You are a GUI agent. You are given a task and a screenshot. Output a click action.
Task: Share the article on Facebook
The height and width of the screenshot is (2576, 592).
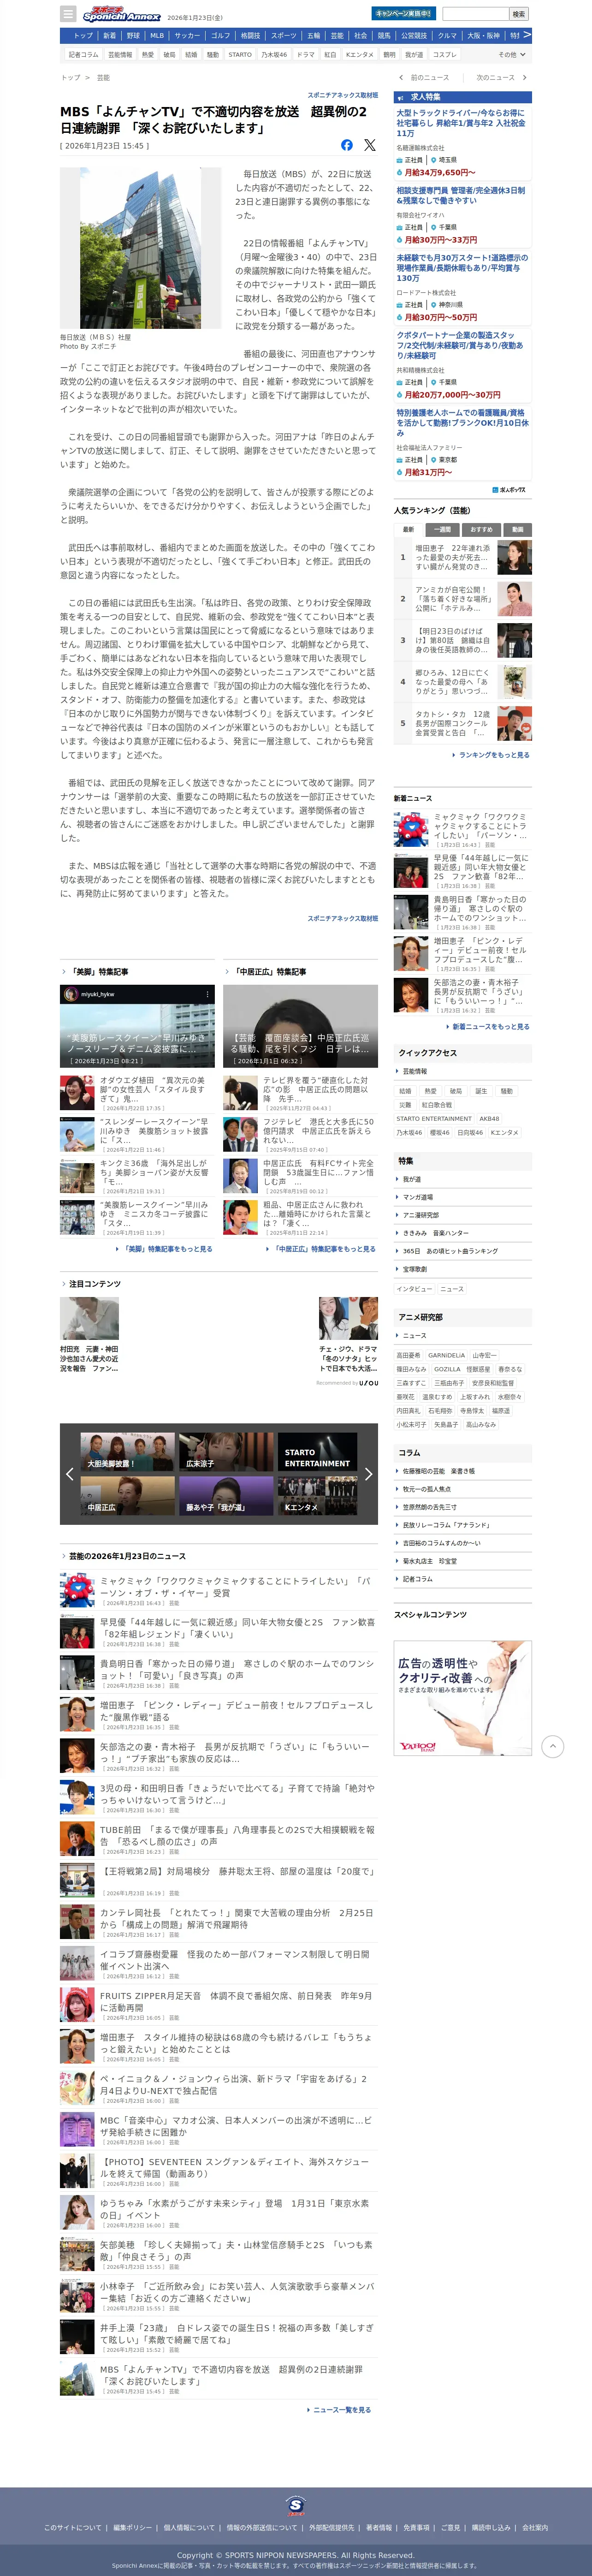[x=347, y=145]
